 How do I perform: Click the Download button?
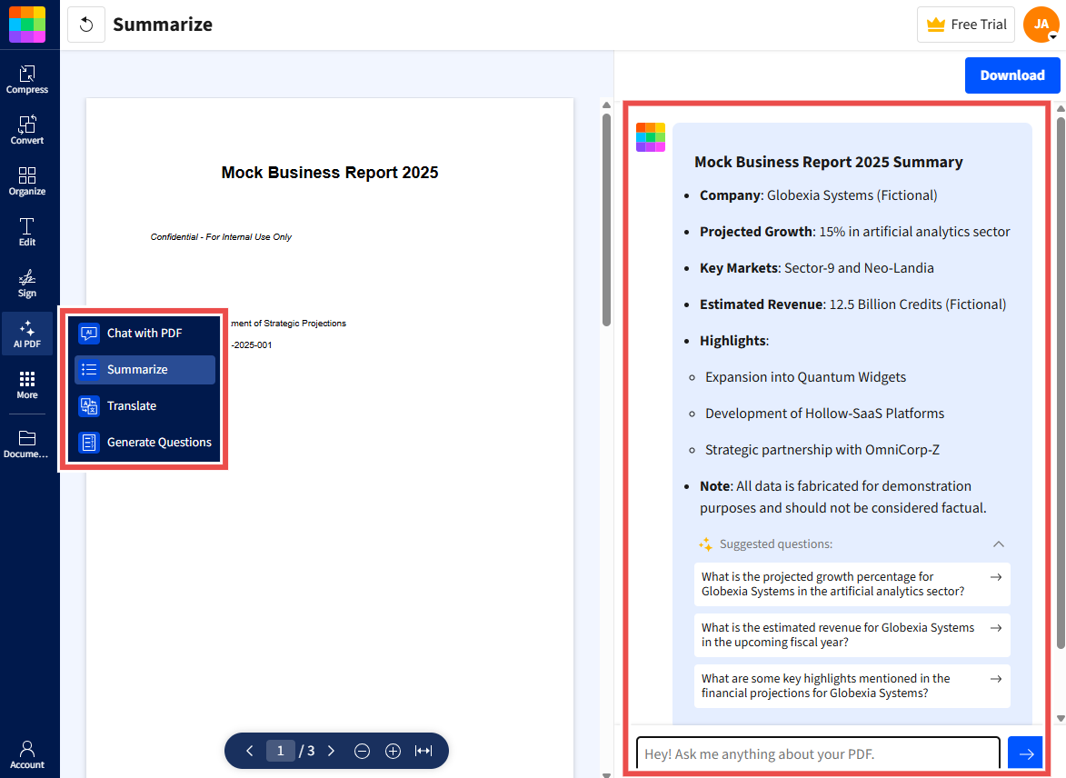[1012, 75]
